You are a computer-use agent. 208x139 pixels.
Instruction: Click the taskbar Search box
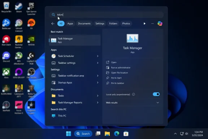pos(83,134)
